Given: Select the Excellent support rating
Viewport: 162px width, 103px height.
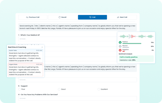Looking at the screenshot, I should tap(99, 89).
